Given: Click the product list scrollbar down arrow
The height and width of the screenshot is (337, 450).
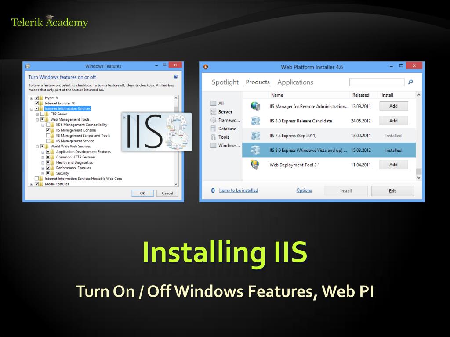Looking at the screenshot, I should (x=419, y=178).
